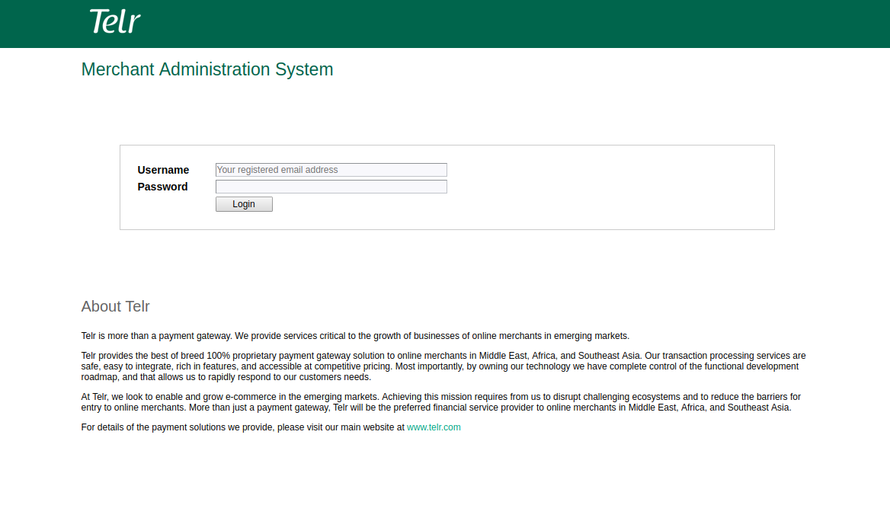890x518 pixels.
Task: Click paragraph starting 'Telr is more than'
Action: (x=355, y=336)
